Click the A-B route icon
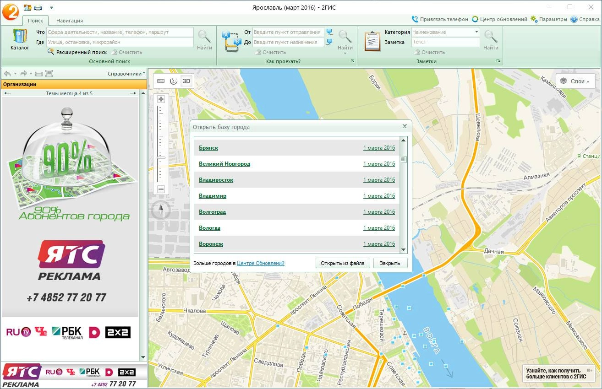 (x=231, y=41)
